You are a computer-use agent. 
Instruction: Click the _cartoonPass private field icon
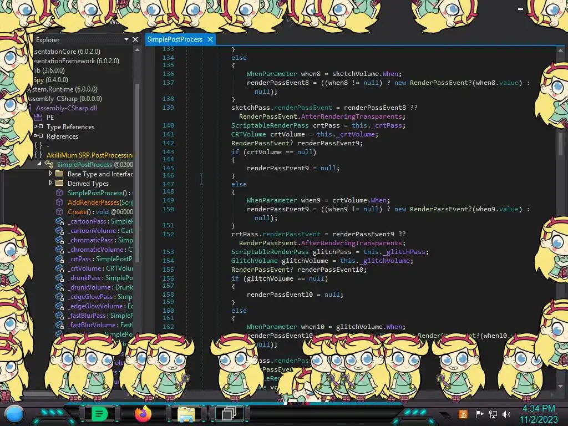[x=59, y=221]
